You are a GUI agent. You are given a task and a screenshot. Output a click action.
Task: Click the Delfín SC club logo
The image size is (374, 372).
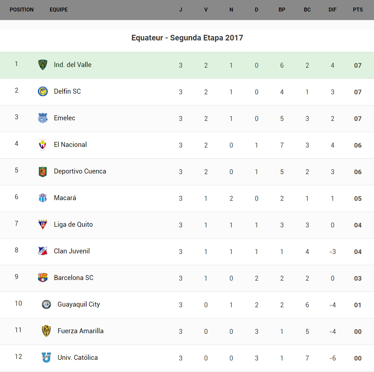[x=43, y=91]
